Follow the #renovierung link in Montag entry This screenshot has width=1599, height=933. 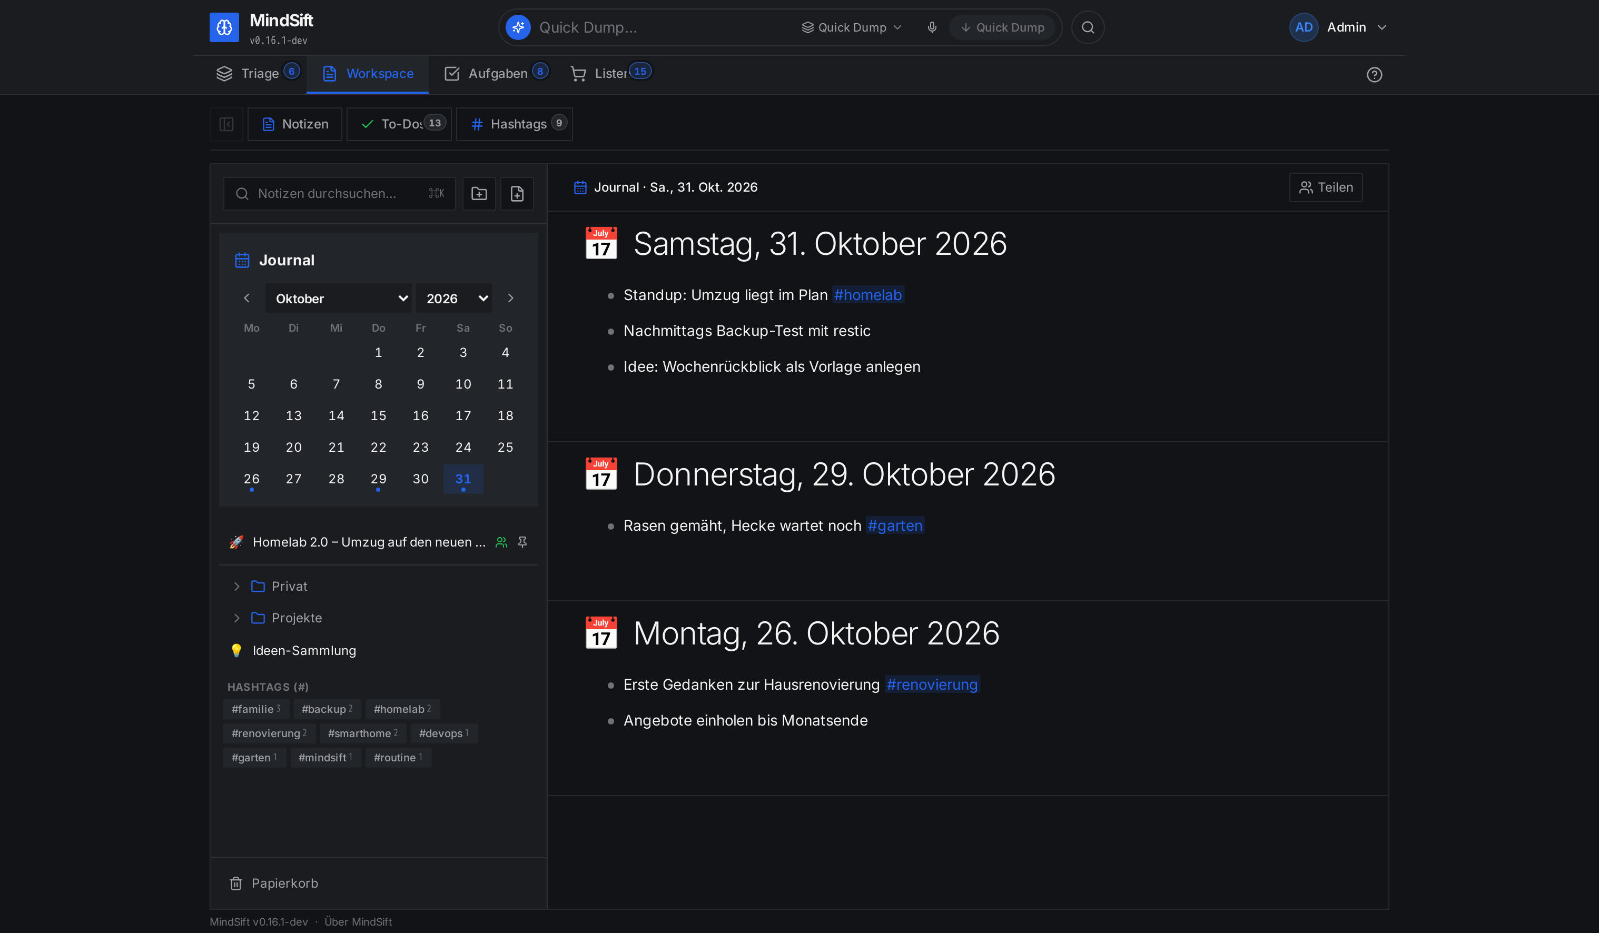932,684
